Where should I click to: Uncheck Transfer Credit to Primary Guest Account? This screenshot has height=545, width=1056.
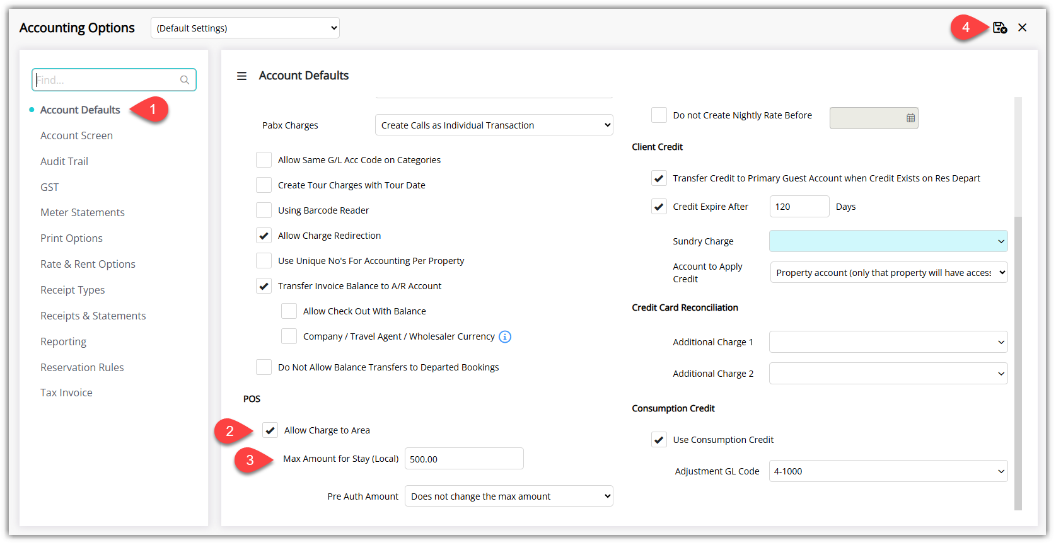pos(659,178)
